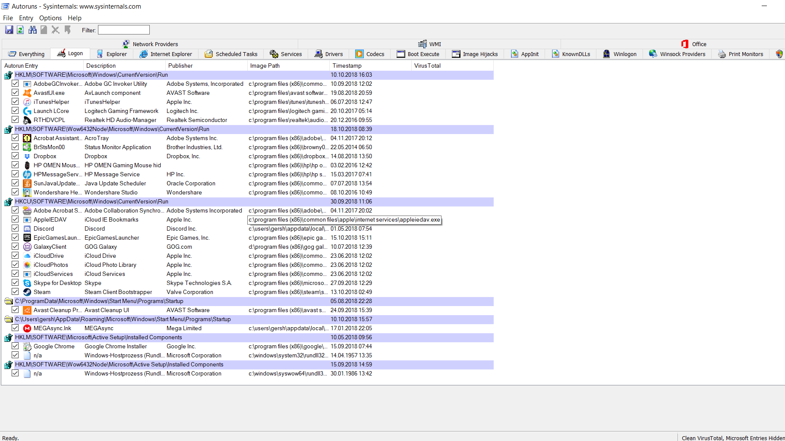Viewport: 785px width, 441px height.
Task: Click the GalaxyClient GOG icon
Action: click(x=27, y=247)
